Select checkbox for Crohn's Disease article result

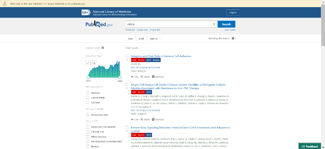coord(127,84)
